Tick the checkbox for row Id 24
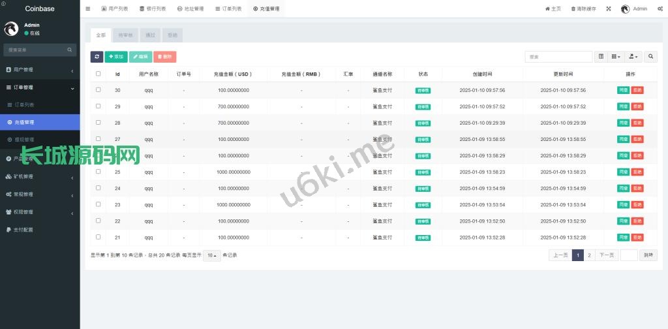The height and width of the screenshot is (329, 668). [x=99, y=188]
